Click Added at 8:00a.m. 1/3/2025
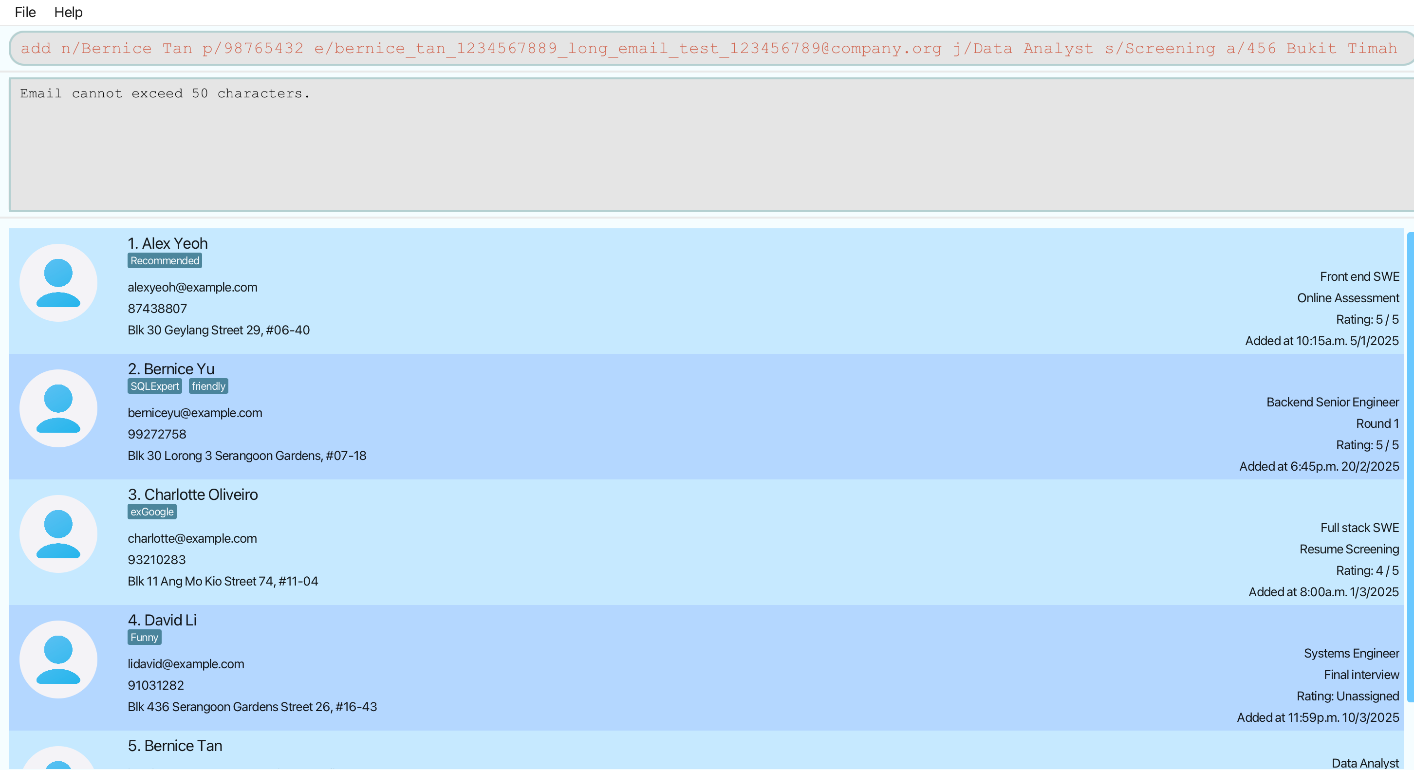1414x770 pixels. [x=1324, y=593]
